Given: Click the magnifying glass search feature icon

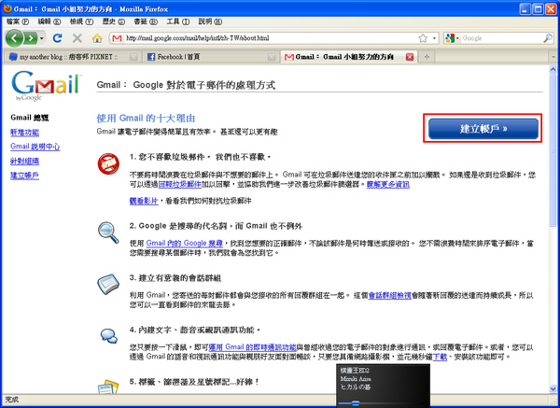Looking at the screenshot, I should pyautogui.click(x=108, y=232).
